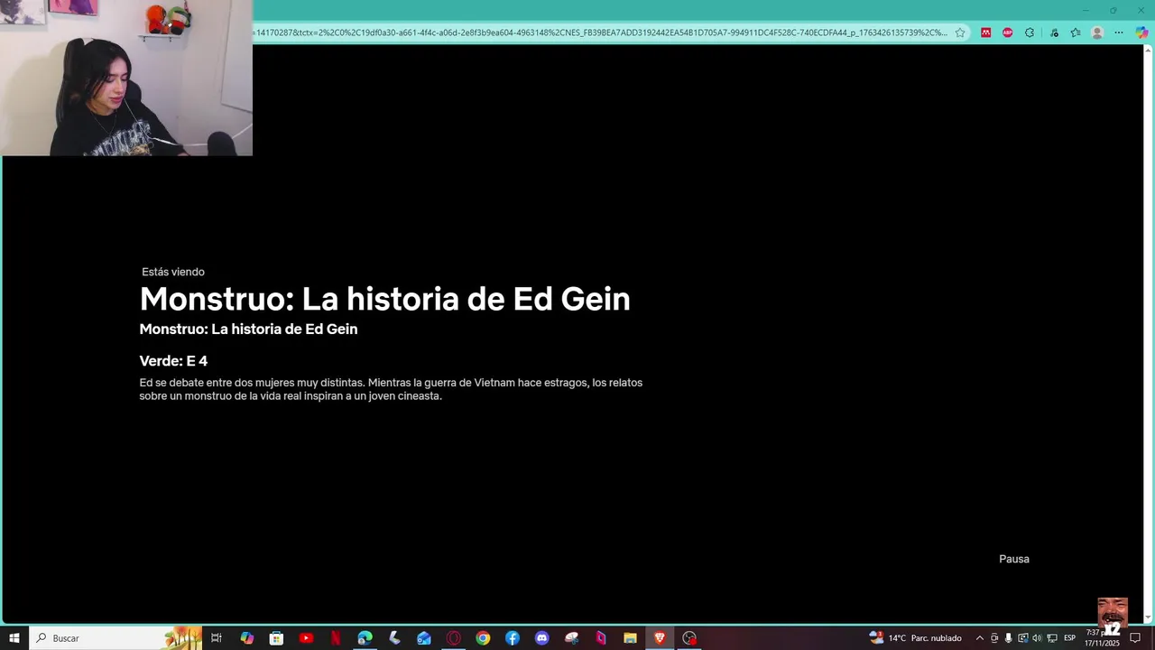Add this page to favorites with the star
Screen dimensions: 1155x650
(960, 32)
